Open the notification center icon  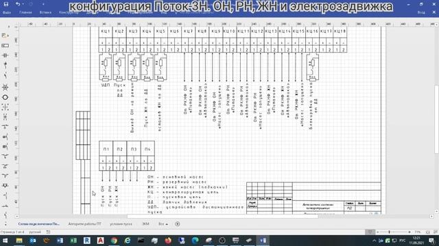click(x=432, y=241)
